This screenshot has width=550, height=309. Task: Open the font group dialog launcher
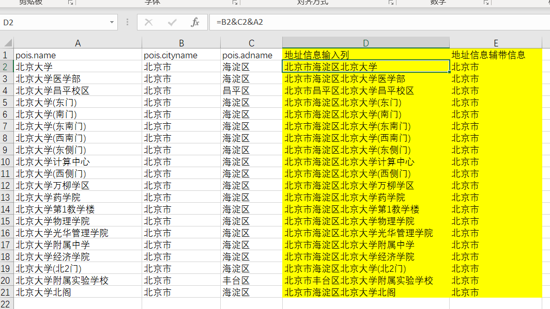point(235,3)
